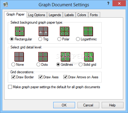Toggle Draw Arrows on Axes checkbox

(x=65, y=77)
